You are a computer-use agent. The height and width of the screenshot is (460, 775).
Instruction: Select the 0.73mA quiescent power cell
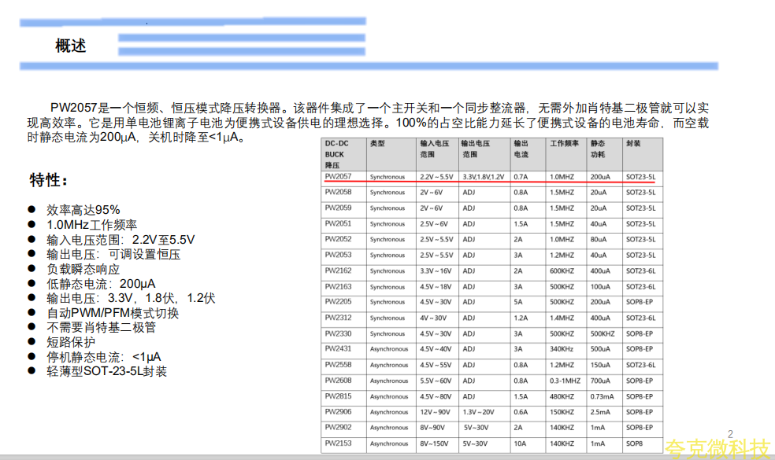pos(603,396)
